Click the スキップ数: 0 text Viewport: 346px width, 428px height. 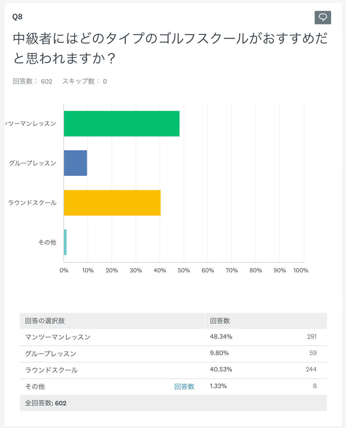point(84,82)
